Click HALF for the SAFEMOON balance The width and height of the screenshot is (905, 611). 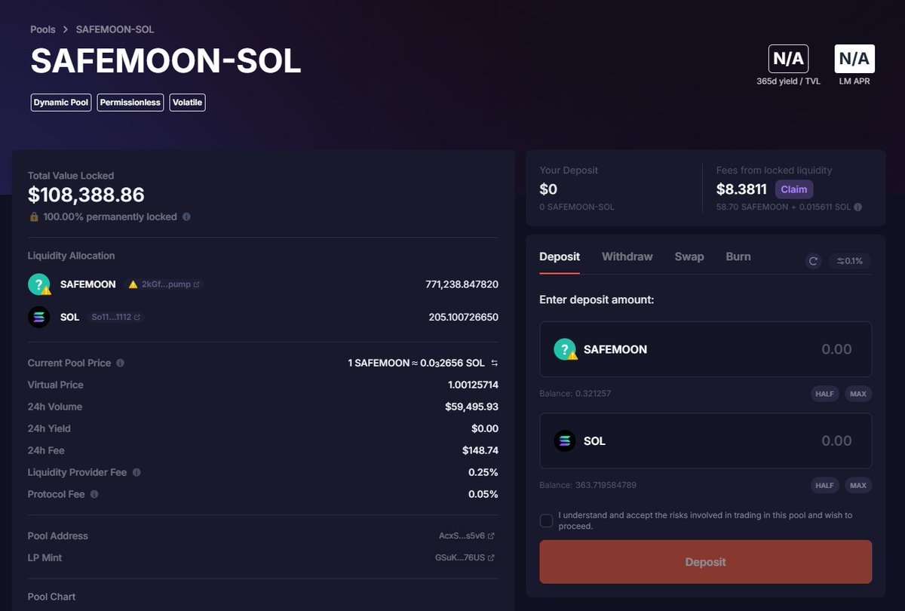coord(824,393)
